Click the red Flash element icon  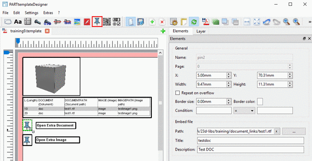click(x=87, y=22)
